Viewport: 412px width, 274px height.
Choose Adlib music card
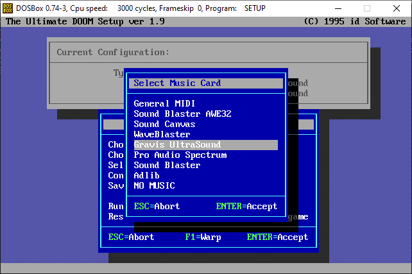pos(146,175)
